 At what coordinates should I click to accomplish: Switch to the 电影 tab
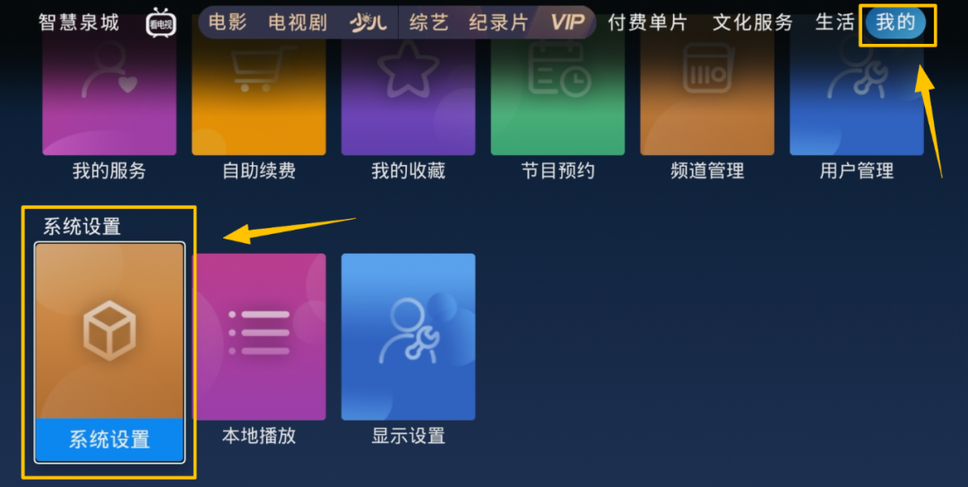[x=228, y=22]
